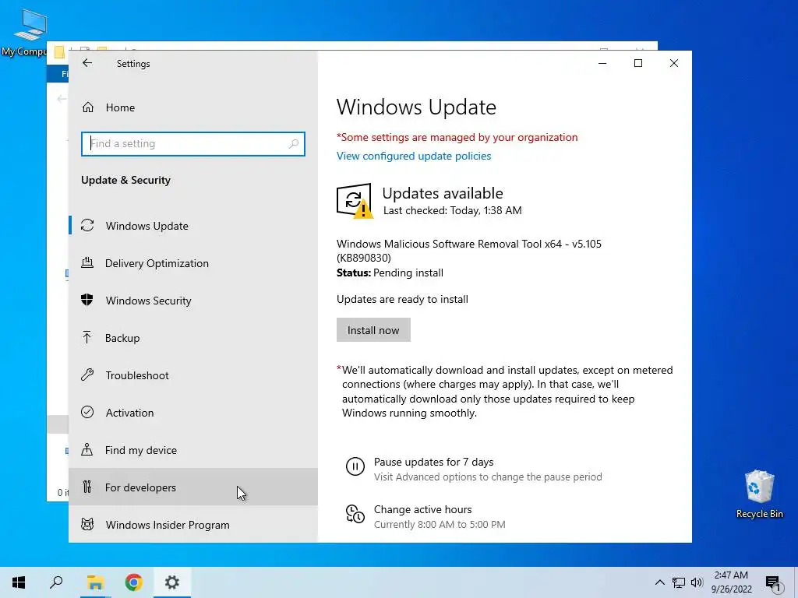Open Windows Insider Program page
This screenshot has height=598, width=798.
point(193,525)
